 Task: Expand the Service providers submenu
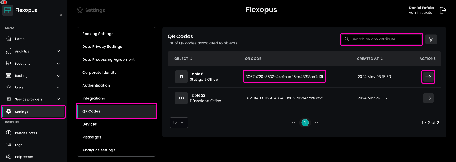click(58, 99)
